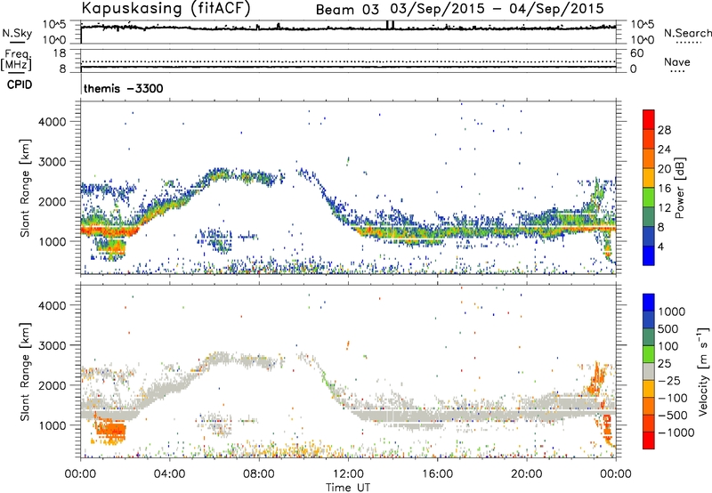This screenshot has height=493, width=712.
Task: Click the orange negative-velocity patch near 01:00
Action: pyautogui.click(x=110, y=429)
